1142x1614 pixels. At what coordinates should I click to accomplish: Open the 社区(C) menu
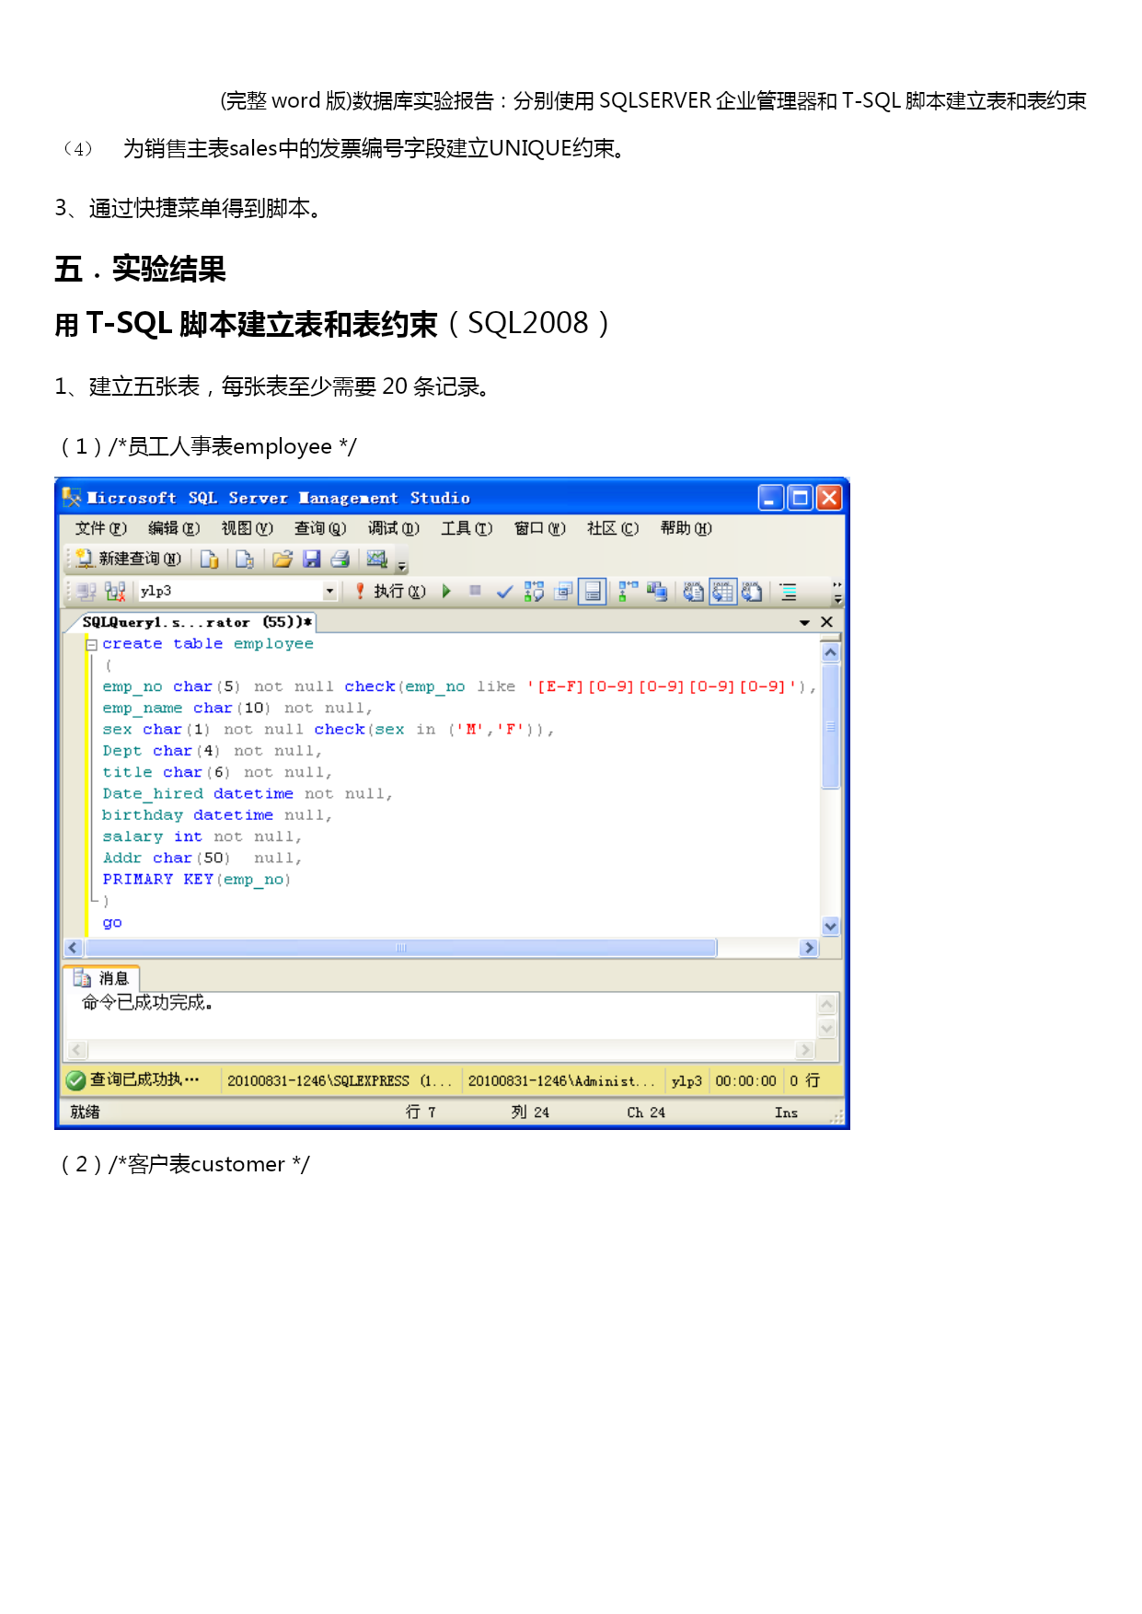pos(613,528)
